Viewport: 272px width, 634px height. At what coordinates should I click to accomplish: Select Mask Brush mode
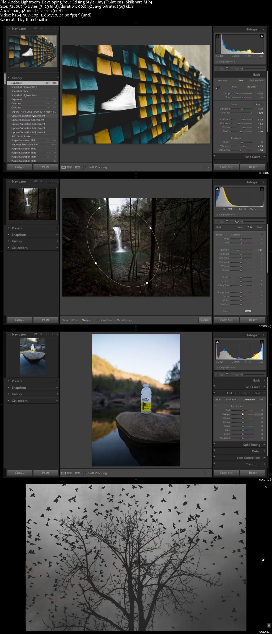click(260, 227)
